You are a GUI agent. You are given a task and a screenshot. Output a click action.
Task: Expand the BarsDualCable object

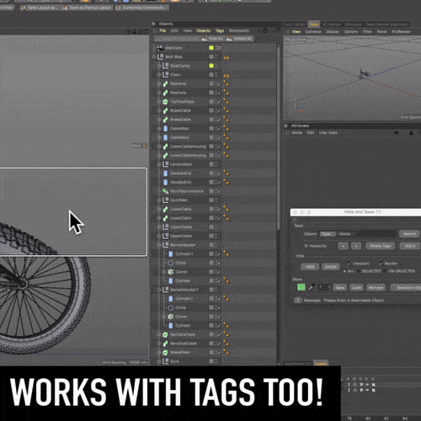(x=159, y=344)
